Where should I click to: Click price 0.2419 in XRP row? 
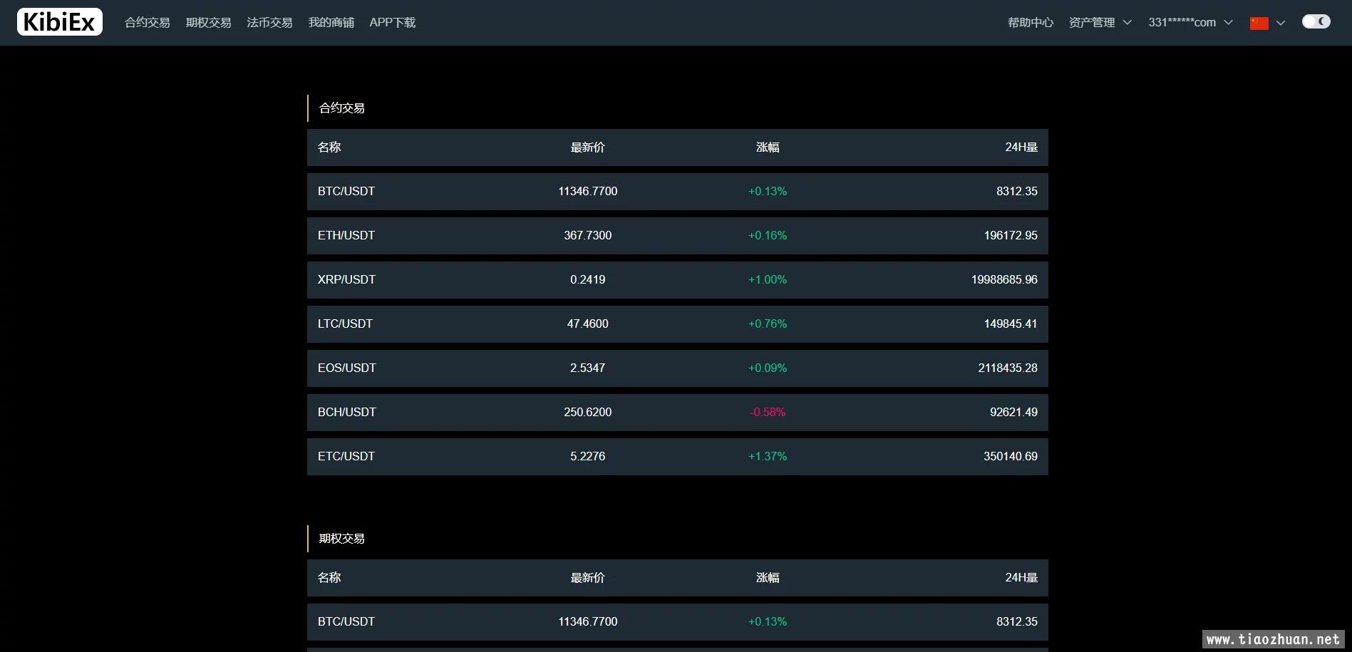pos(588,280)
